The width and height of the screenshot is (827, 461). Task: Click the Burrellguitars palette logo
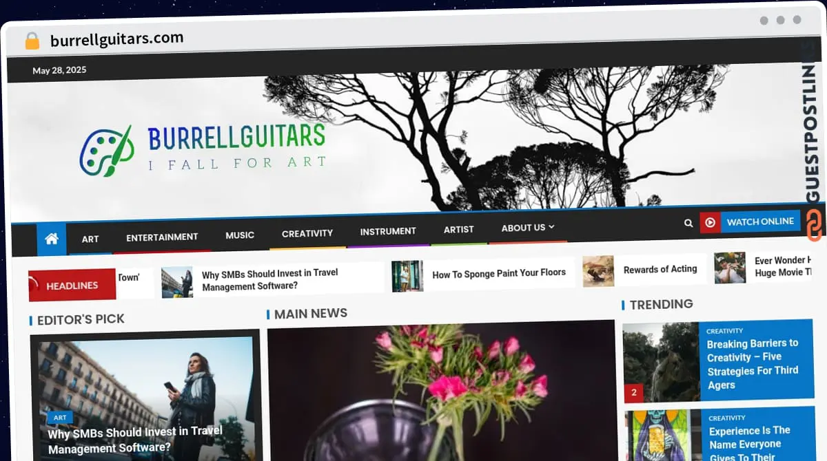coord(107,151)
